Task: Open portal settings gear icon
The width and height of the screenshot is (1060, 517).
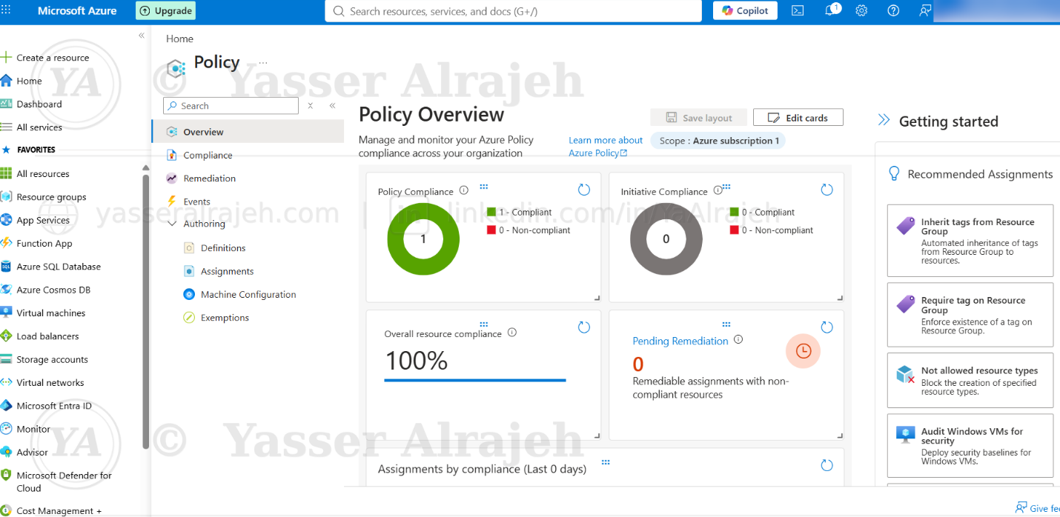Action: pos(861,11)
